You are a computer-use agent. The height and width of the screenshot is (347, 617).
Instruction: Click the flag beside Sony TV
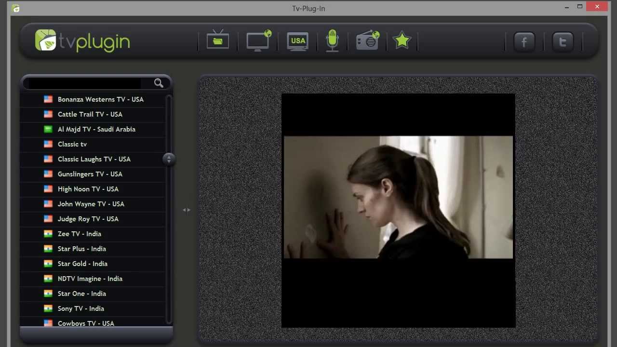point(48,308)
